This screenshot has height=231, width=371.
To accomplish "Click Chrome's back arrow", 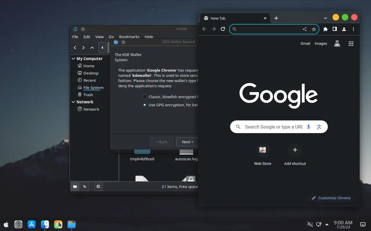I will pos(204,29).
